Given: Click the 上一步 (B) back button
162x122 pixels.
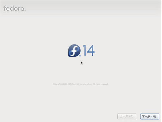Looking at the screenshot, I should (127, 116).
